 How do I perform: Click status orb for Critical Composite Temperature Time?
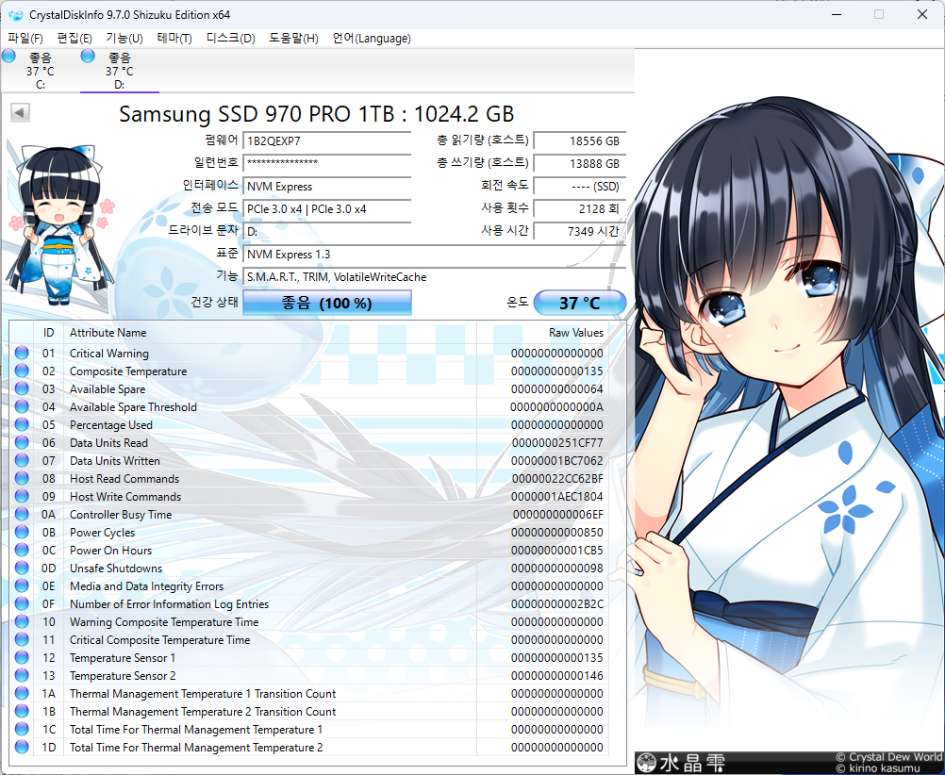click(22, 639)
